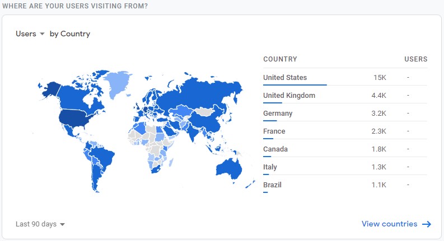Click the 3.2K users value

(379, 113)
